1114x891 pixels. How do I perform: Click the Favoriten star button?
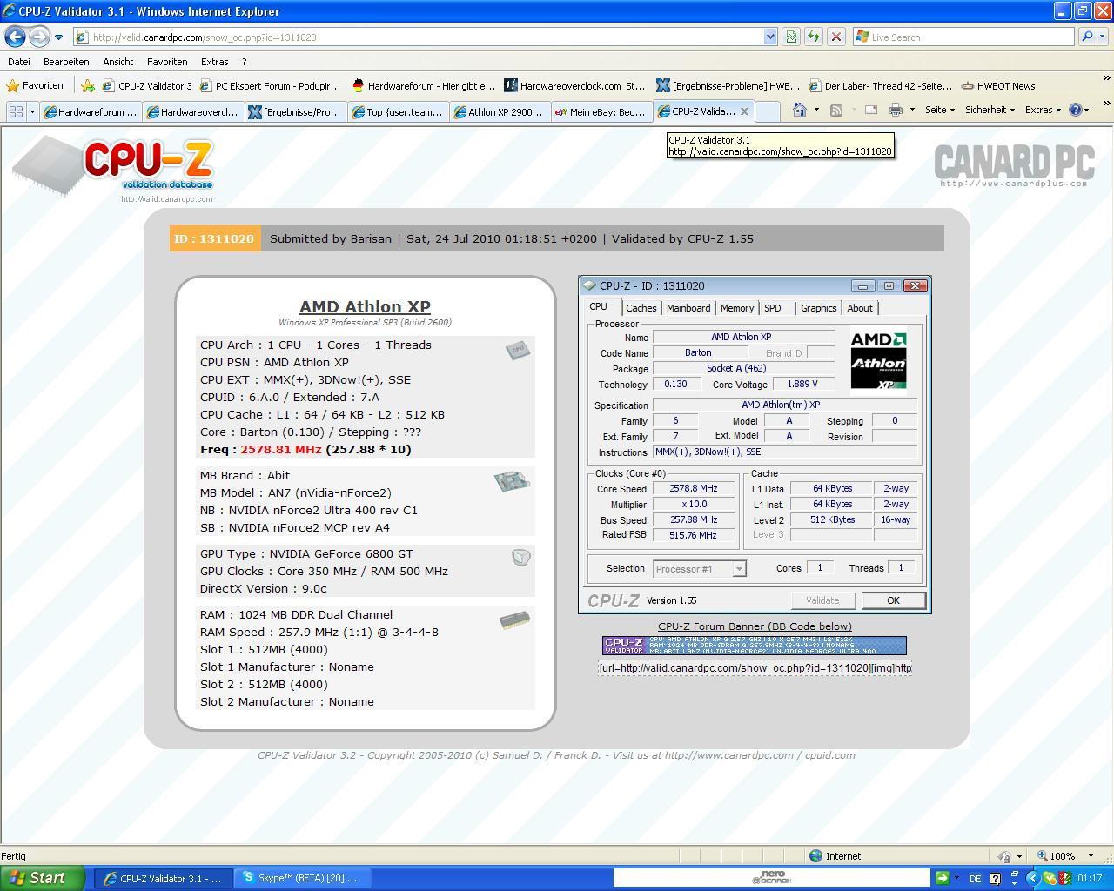35,85
